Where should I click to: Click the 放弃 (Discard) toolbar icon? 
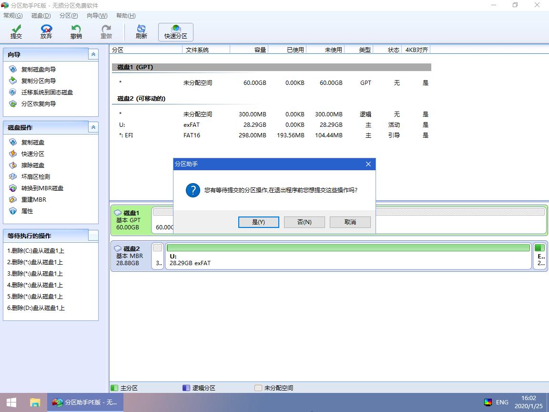tap(46, 31)
